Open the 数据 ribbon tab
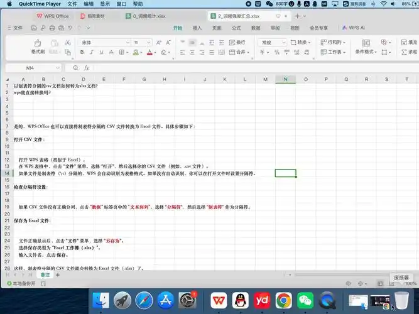The height and width of the screenshot is (314, 419). coord(256,28)
